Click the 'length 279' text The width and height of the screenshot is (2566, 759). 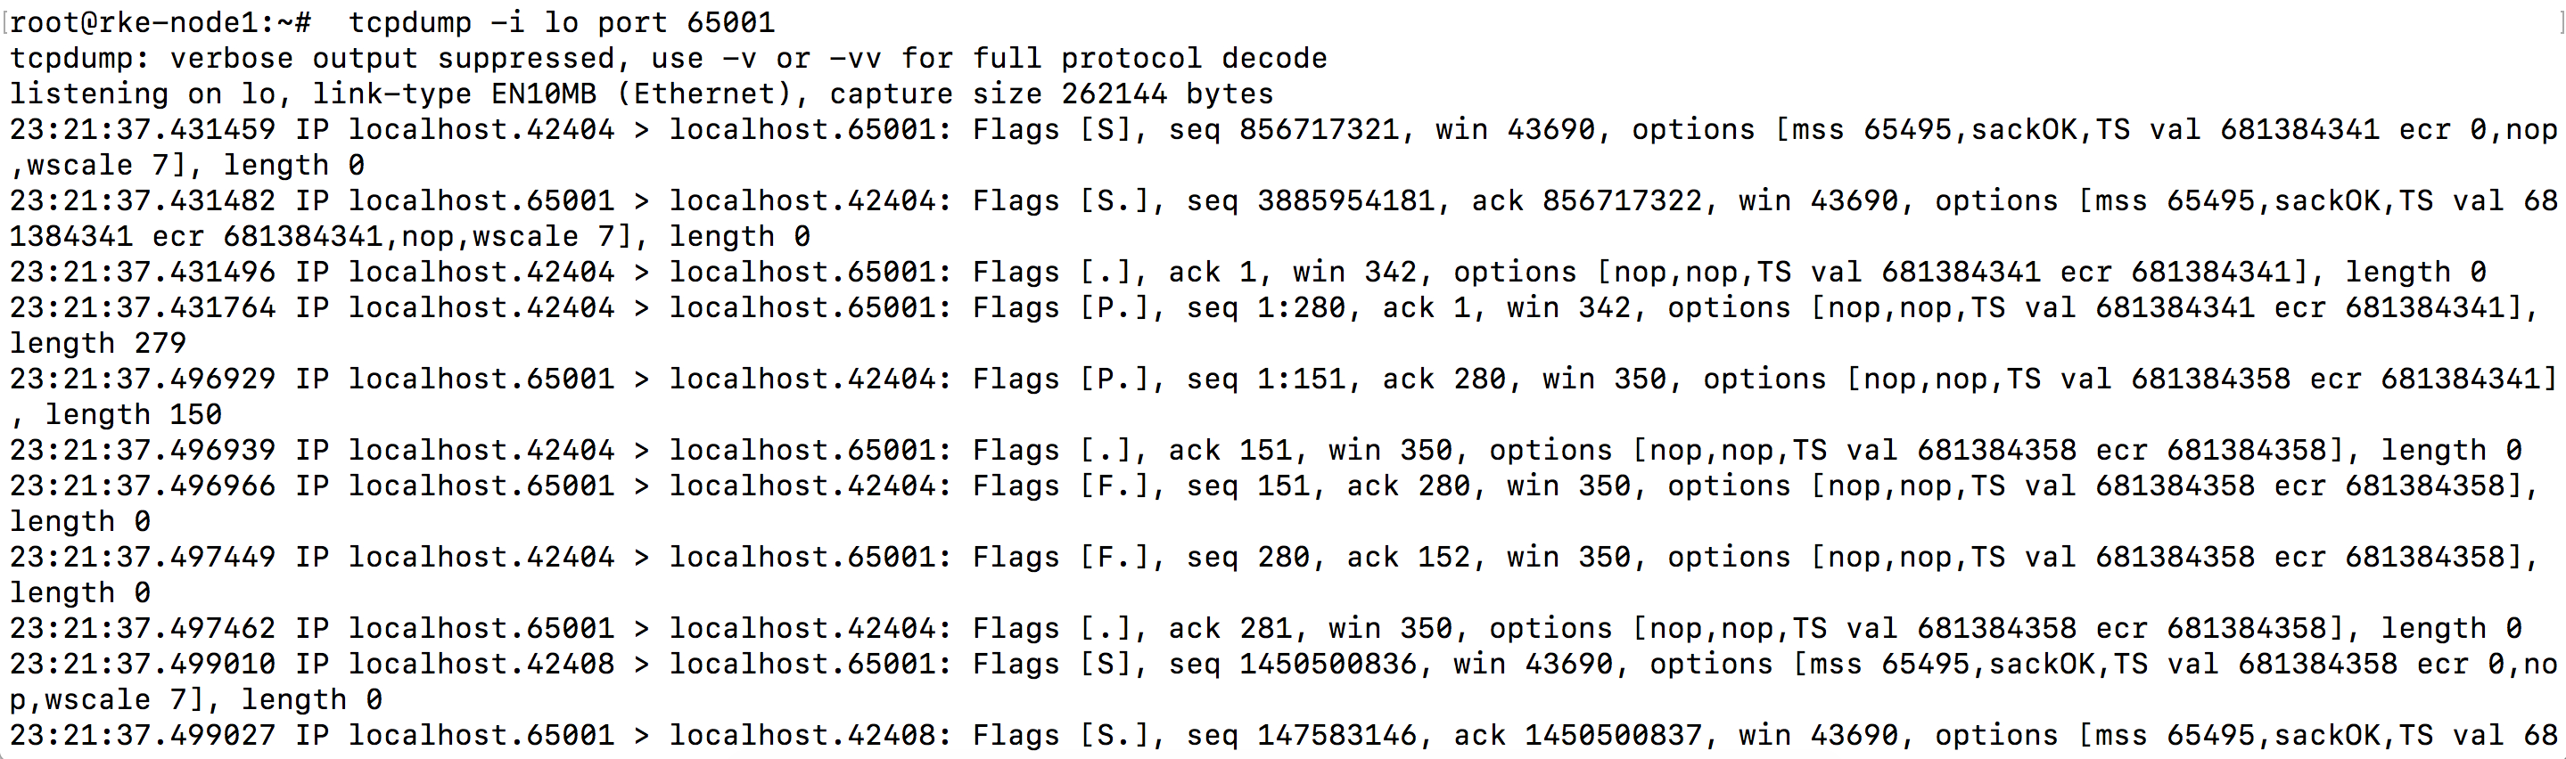(97, 343)
